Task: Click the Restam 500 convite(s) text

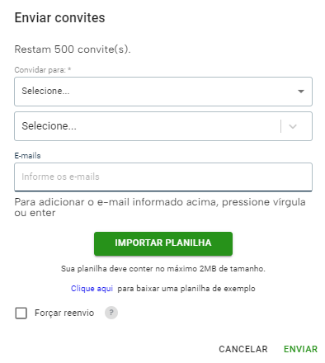Action: [x=73, y=49]
